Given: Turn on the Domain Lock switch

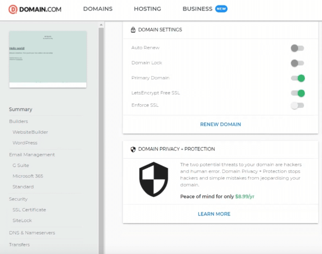Looking at the screenshot, I should tap(297, 63).
